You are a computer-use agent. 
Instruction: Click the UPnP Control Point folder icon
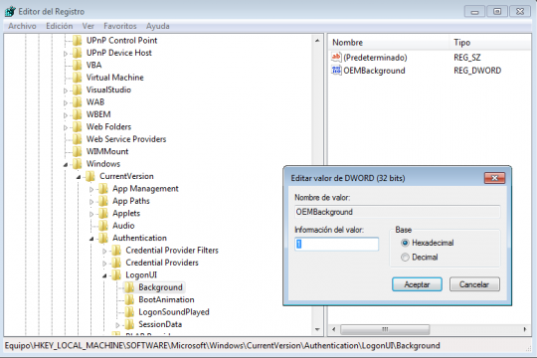click(78, 41)
